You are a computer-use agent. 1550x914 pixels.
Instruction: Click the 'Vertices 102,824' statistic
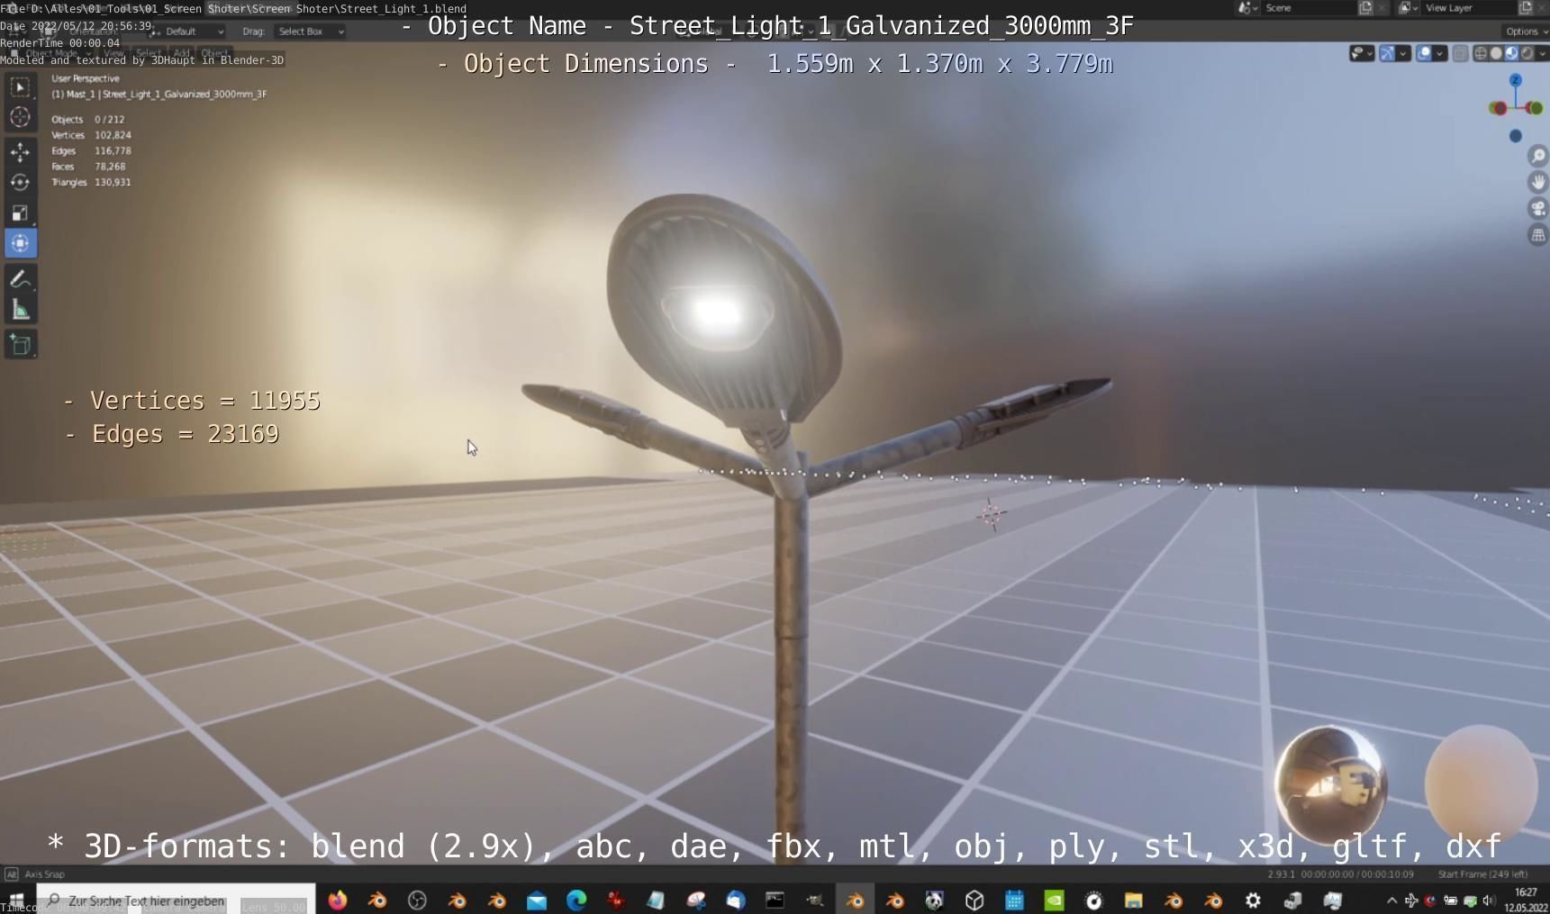pos(91,135)
